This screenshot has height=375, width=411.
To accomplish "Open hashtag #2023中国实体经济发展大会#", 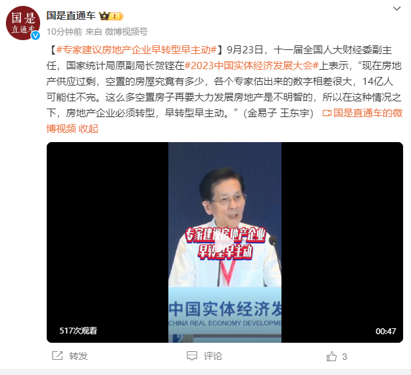I will click(x=252, y=66).
